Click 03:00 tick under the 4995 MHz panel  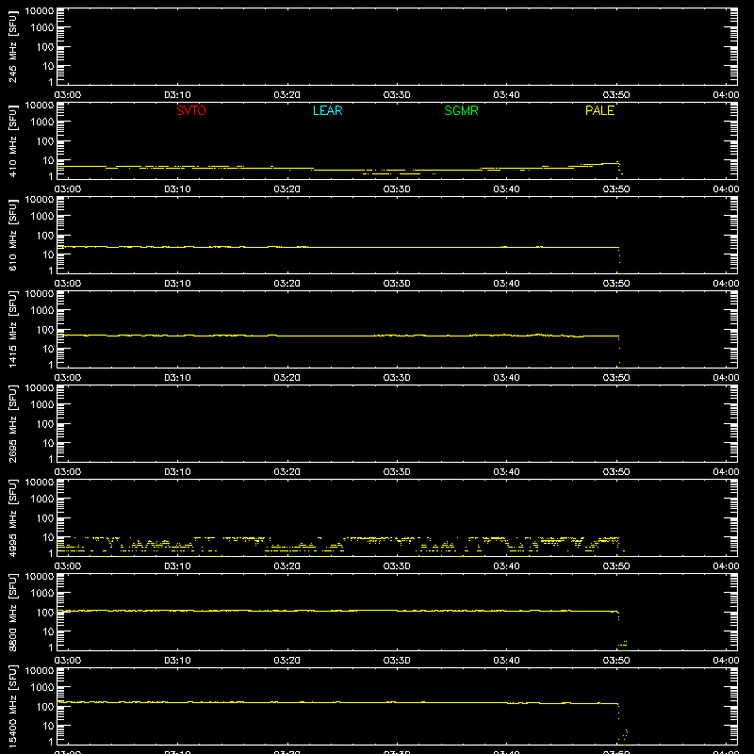click(68, 566)
